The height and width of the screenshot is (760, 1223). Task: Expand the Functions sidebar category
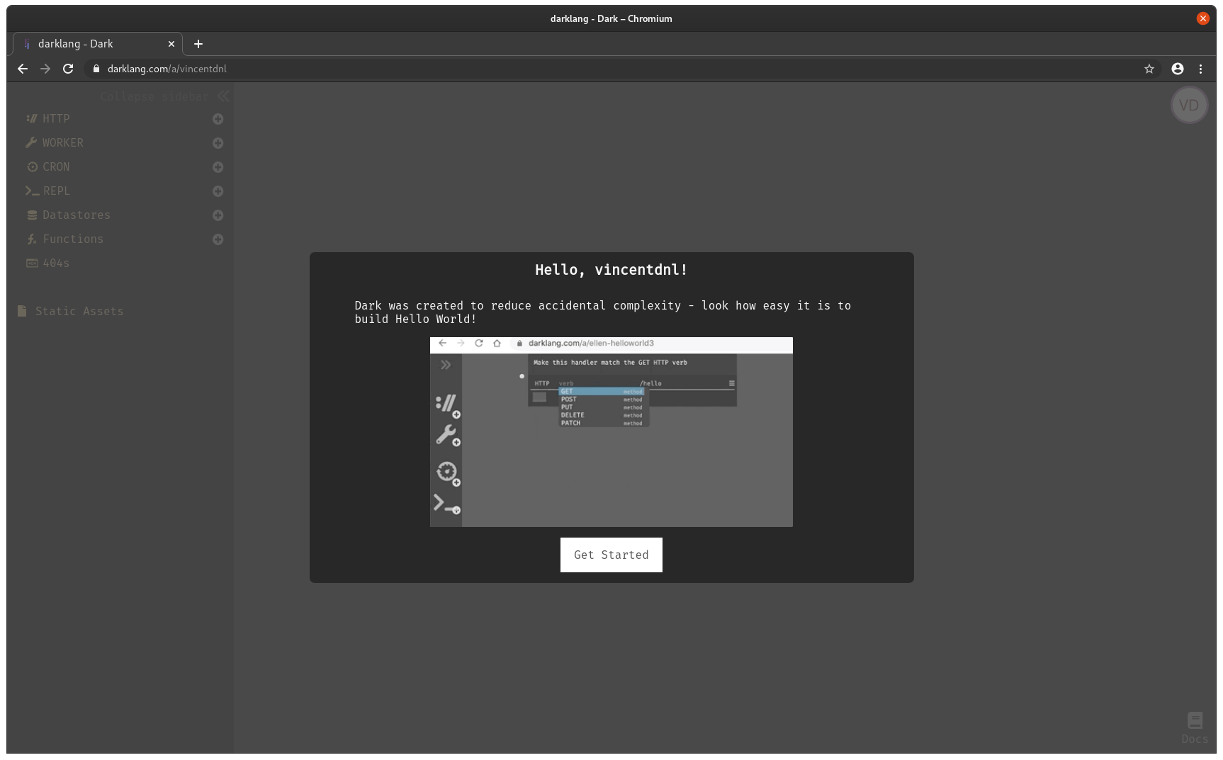click(x=65, y=239)
